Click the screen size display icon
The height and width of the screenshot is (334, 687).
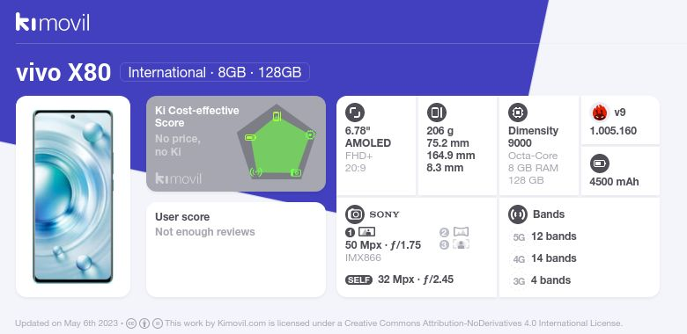[x=355, y=113]
